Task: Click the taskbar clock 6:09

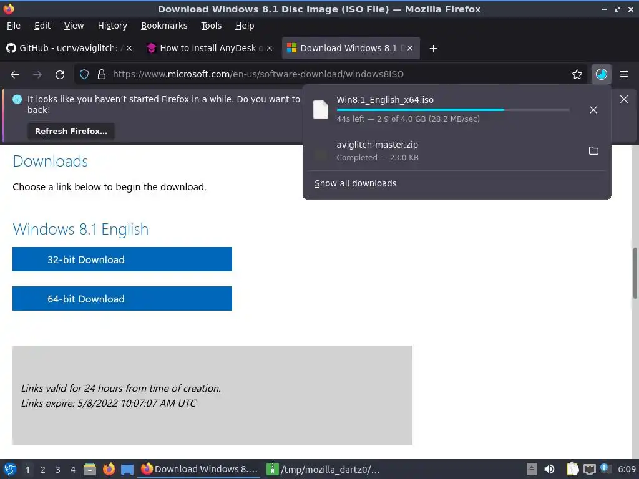Action: coord(627,469)
